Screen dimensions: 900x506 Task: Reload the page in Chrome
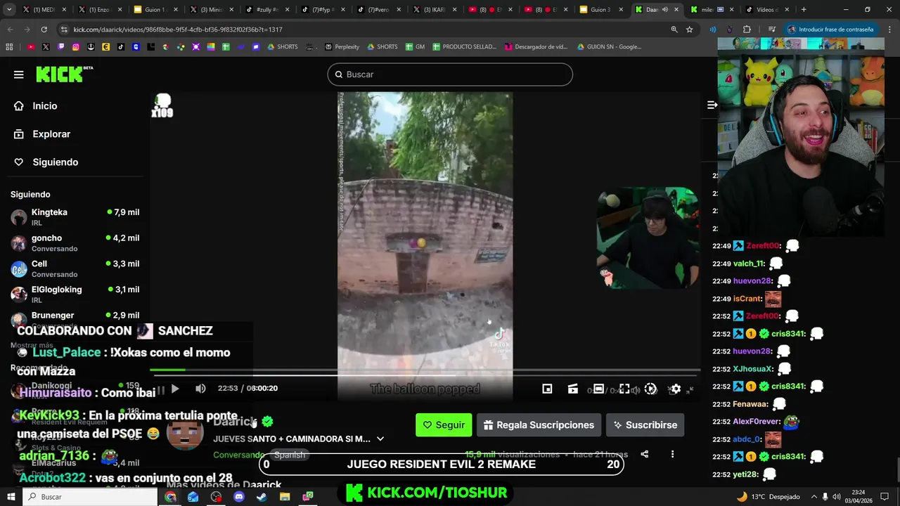click(44, 30)
